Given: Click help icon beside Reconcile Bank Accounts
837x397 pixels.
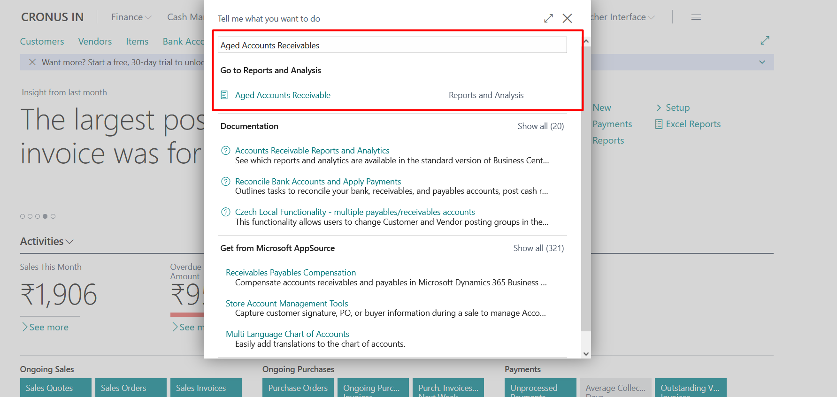Looking at the screenshot, I should tap(226, 182).
